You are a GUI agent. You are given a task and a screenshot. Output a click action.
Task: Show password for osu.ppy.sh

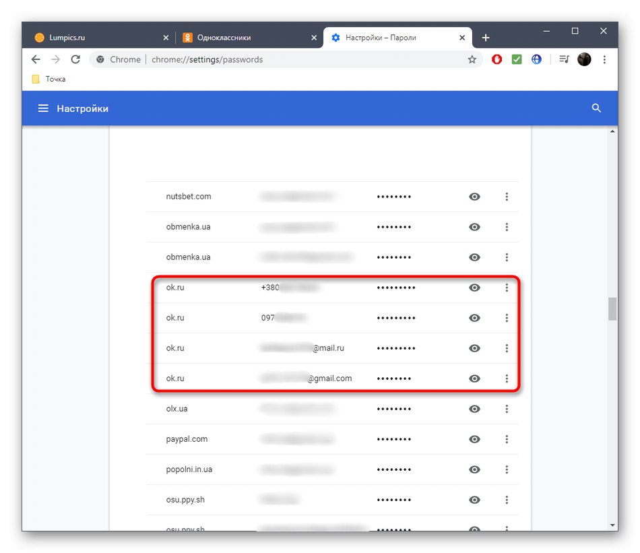[474, 500]
